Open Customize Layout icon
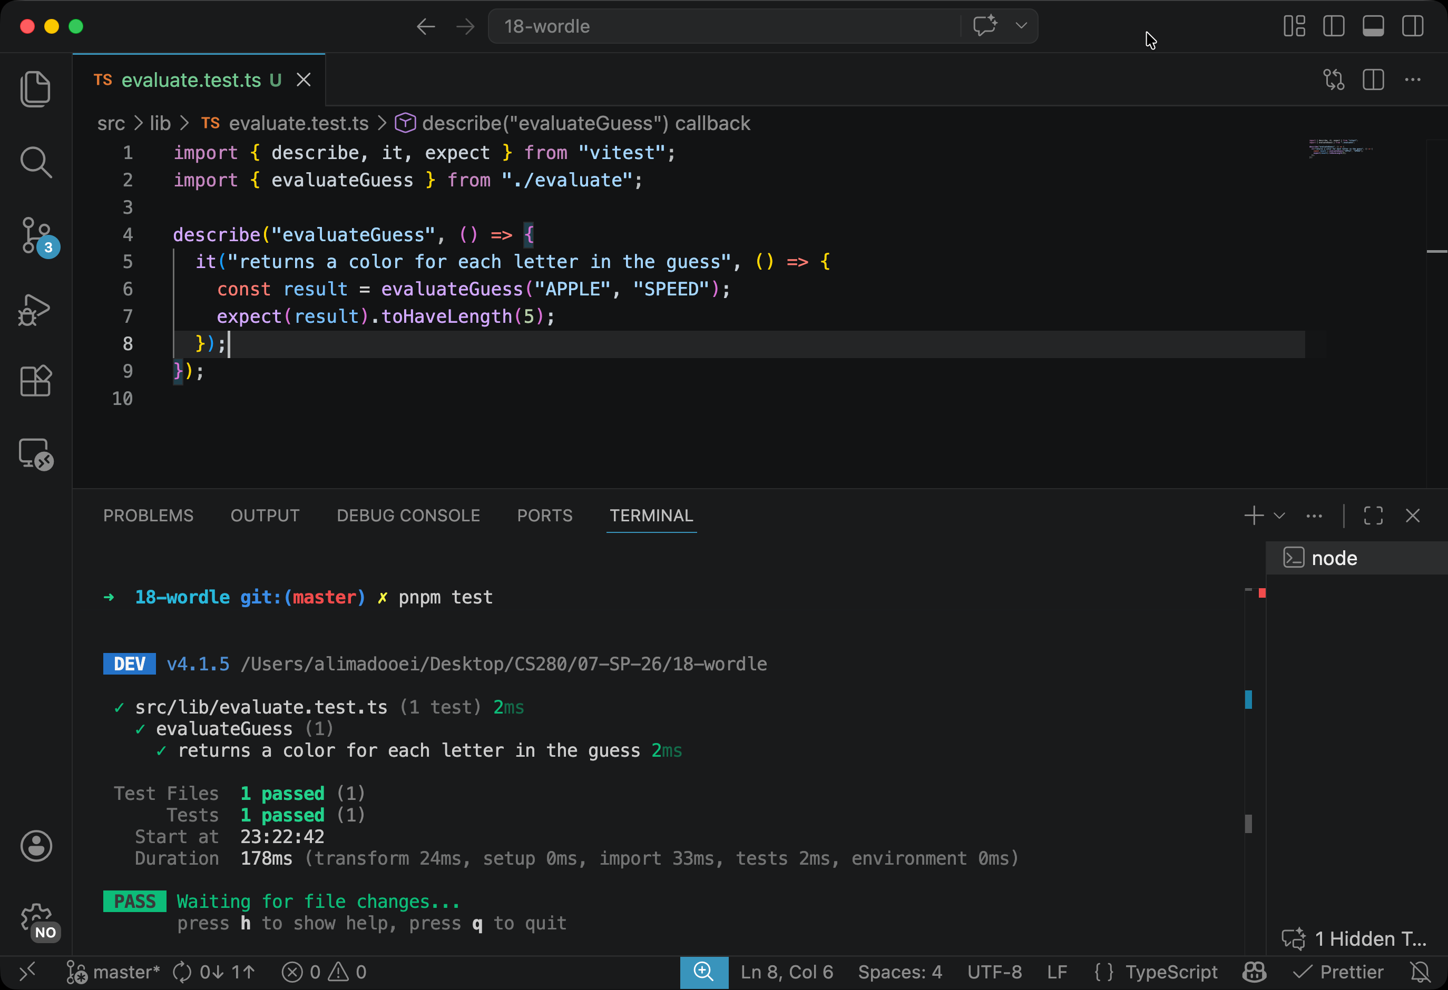 [1294, 26]
